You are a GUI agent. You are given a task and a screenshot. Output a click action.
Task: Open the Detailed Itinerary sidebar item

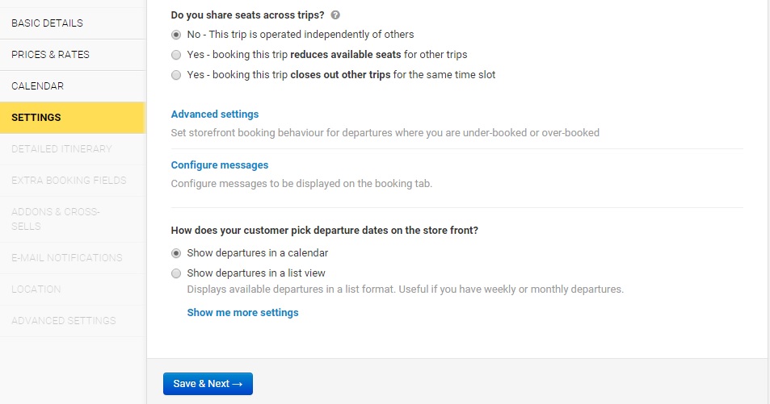(x=61, y=149)
